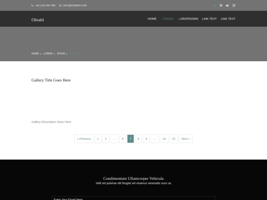
Task: Click the INFO@DOMAIN.COM email link
Action: coord(75,5)
